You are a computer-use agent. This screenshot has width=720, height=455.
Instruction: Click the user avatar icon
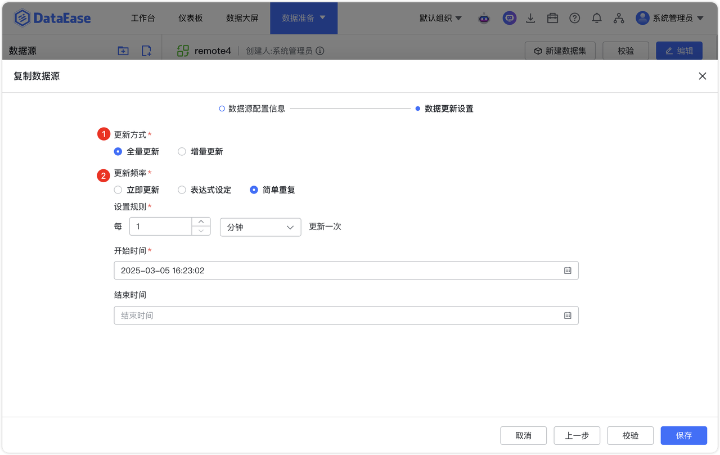point(642,18)
